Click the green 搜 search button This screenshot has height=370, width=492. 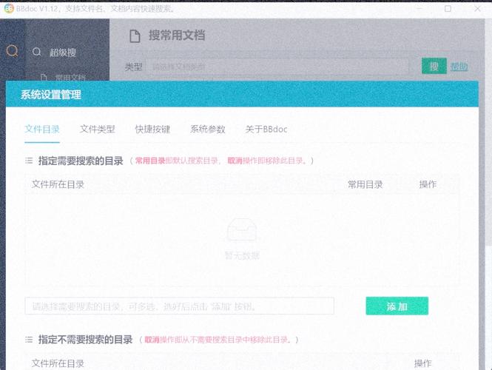434,66
